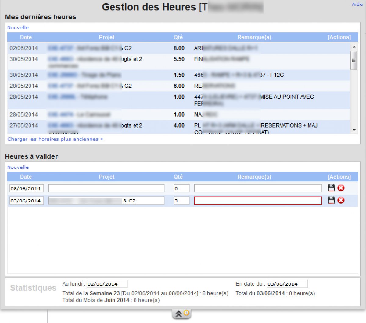Edit the date field showing 08/06/2014
Image resolution: width=366 pixels, height=323 pixels.
pyautogui.click(x=27, y=188)
